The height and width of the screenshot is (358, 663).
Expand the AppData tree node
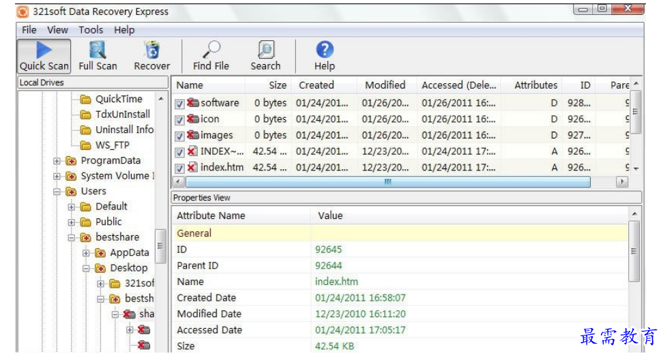point(86,253)
